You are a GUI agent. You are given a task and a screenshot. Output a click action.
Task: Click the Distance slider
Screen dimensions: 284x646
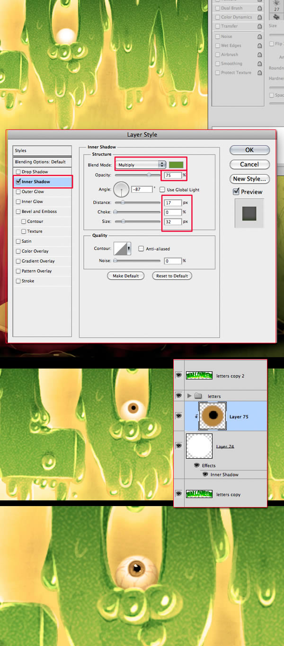(138, 203)
